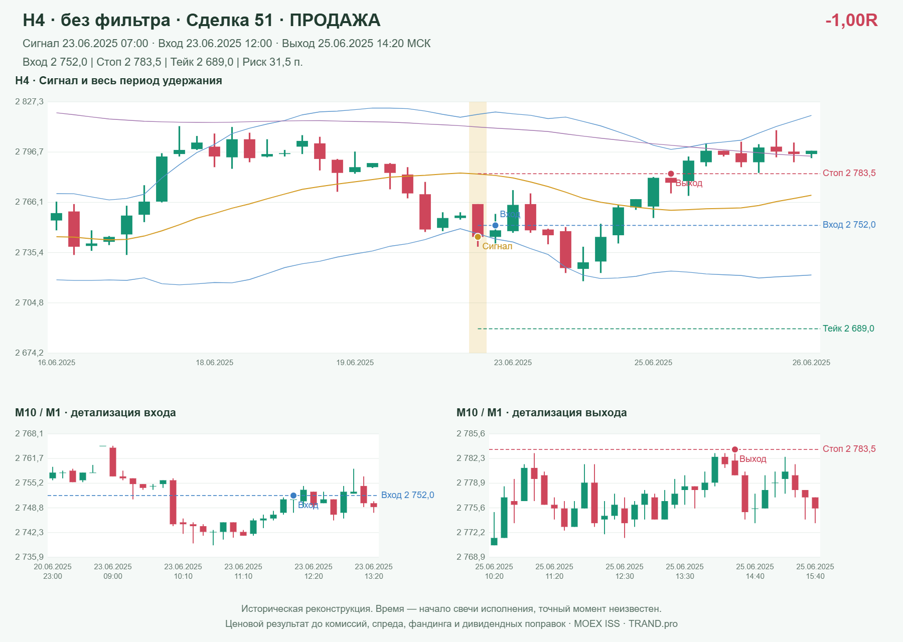This screenshot has width=903, height=642.
Task: Click the 'Выход' label text on the H4 chart
Action: coord(689,184)
